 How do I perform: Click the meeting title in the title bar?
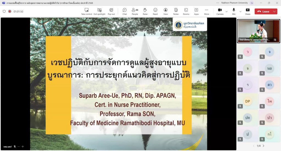[x=50, y=3]
